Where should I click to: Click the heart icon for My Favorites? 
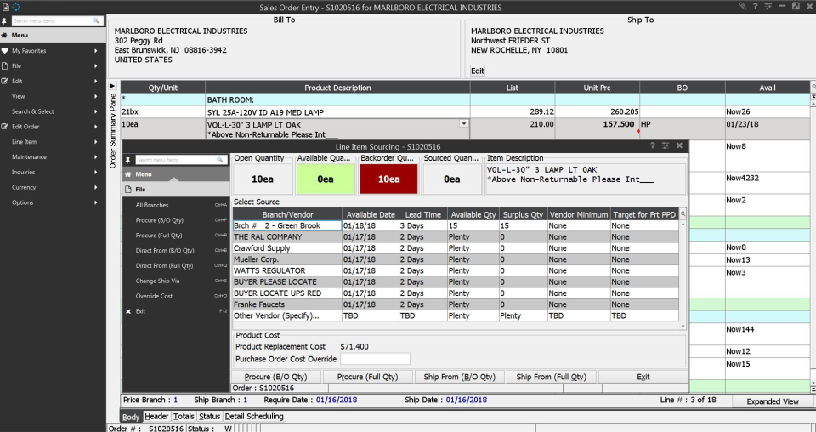point(5,50)
